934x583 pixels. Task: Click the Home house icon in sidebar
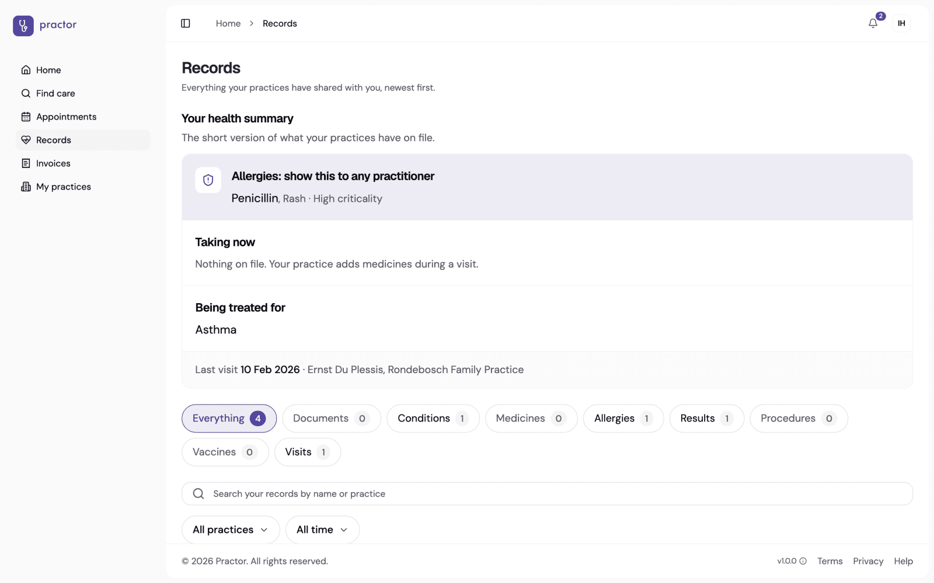(x=26, y=70)
